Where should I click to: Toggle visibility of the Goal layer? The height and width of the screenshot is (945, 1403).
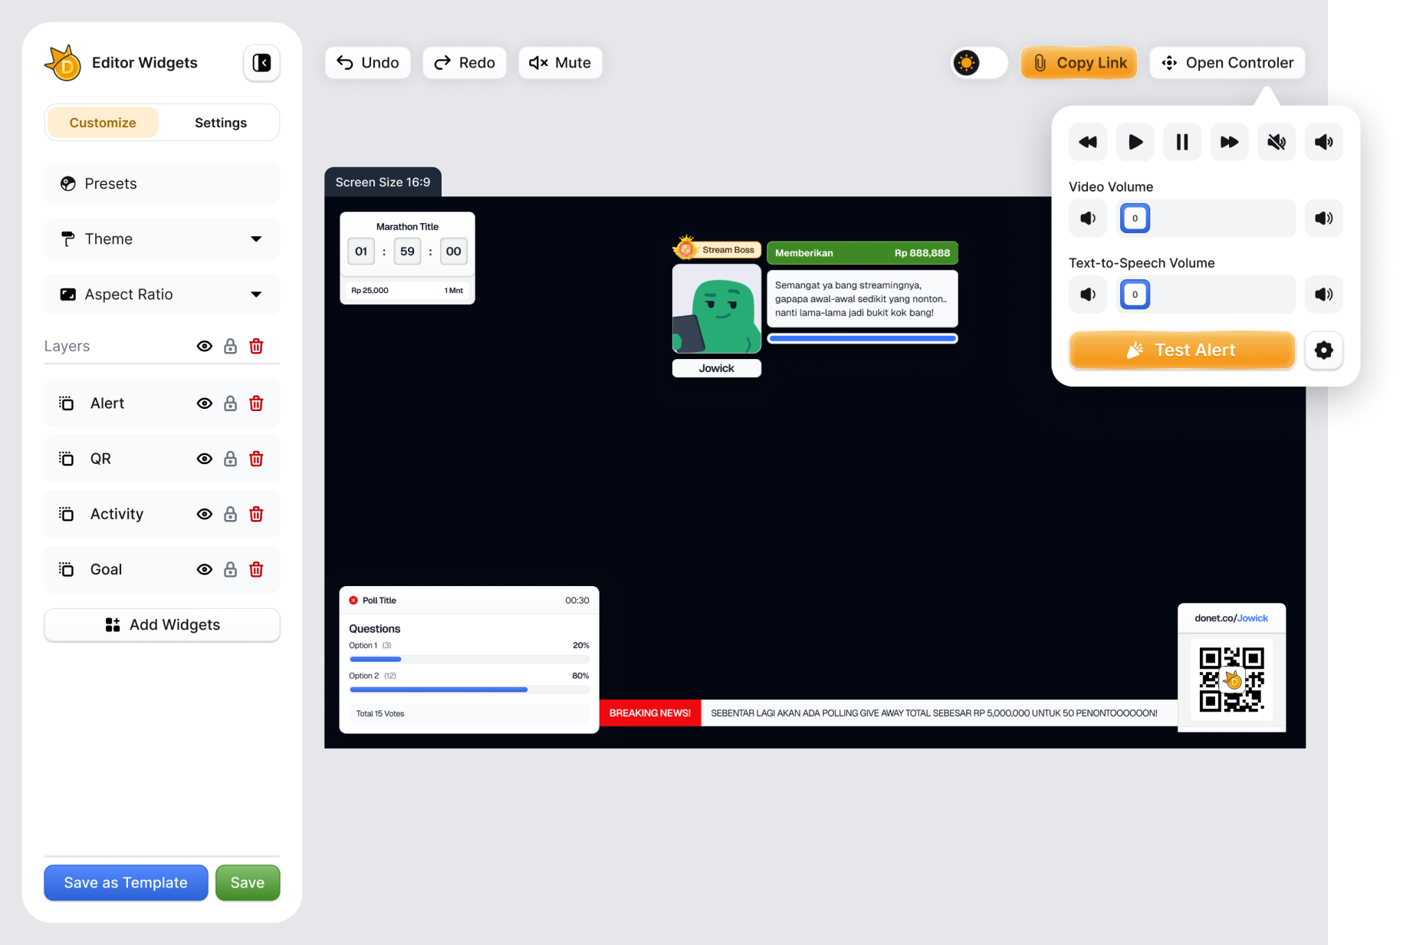click(204, 569)
